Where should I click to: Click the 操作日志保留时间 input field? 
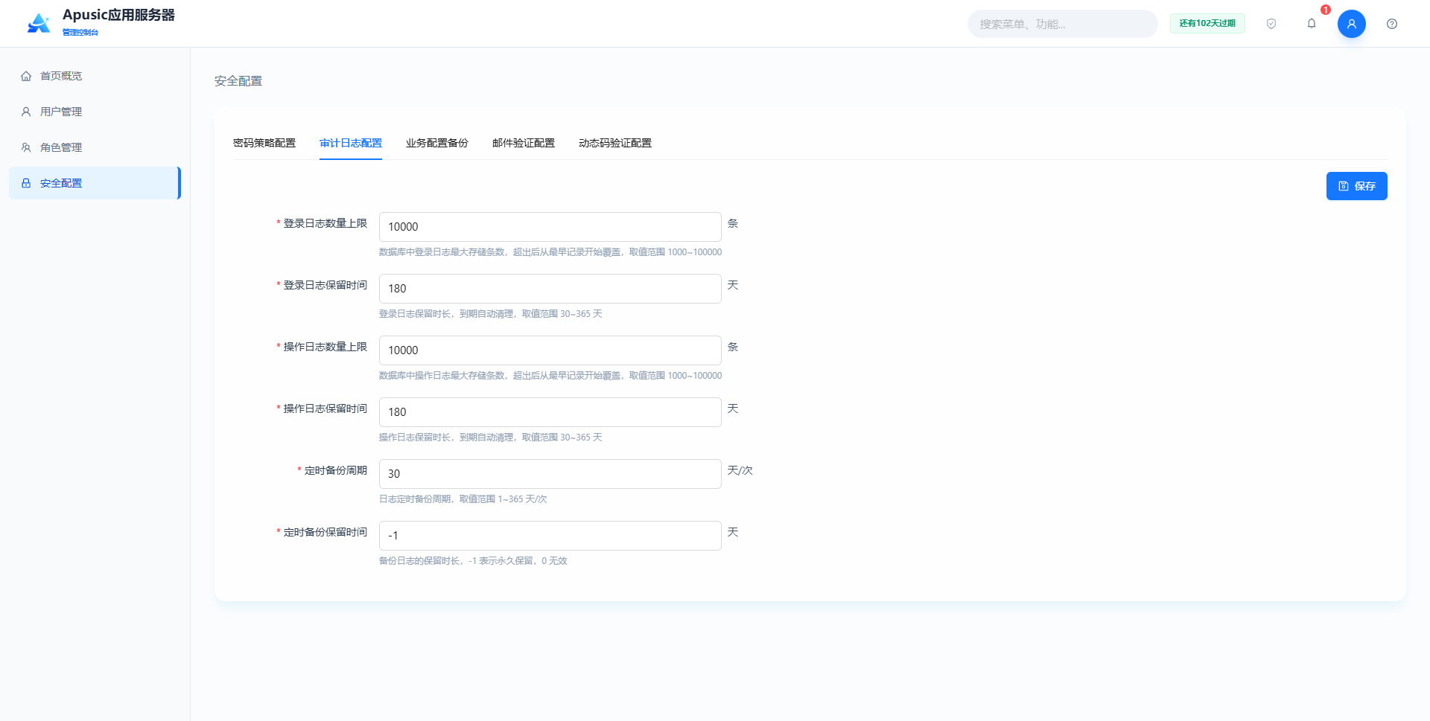[550, 412]
